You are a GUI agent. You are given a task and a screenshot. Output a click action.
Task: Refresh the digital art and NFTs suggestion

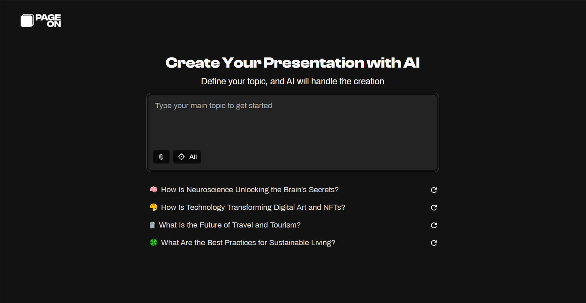(434, 208)
